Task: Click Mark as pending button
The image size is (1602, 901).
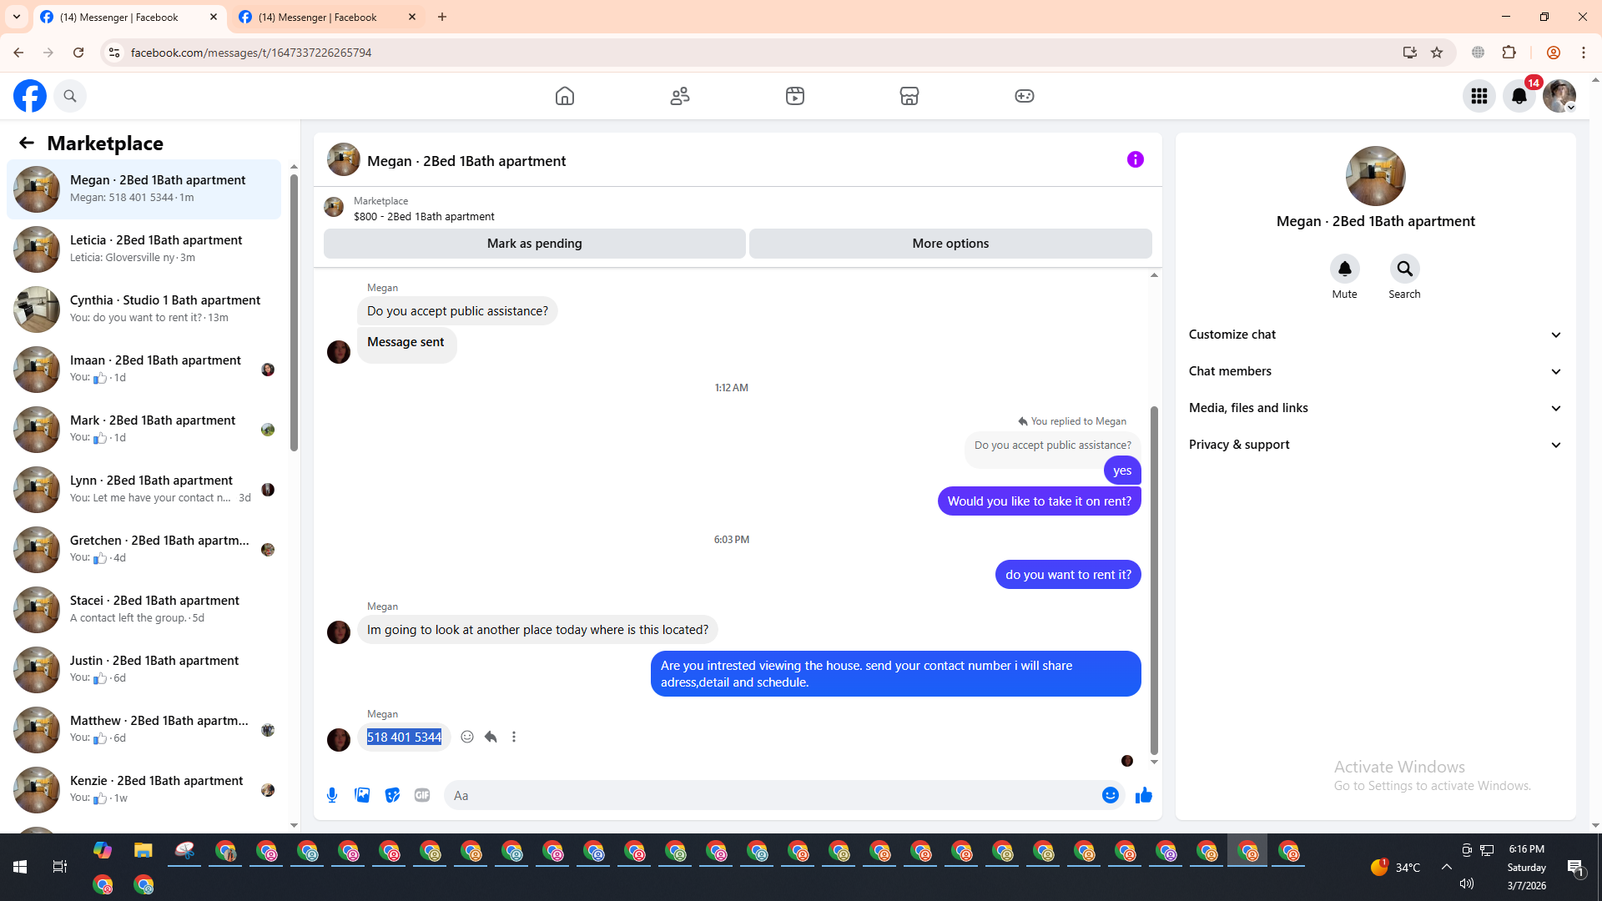Action: (535, 244)
